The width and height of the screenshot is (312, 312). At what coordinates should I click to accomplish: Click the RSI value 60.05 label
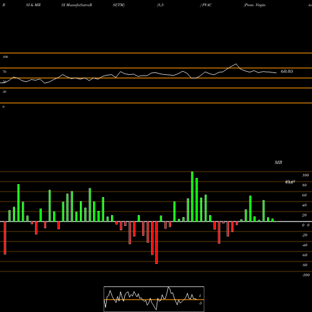(286, 71)
